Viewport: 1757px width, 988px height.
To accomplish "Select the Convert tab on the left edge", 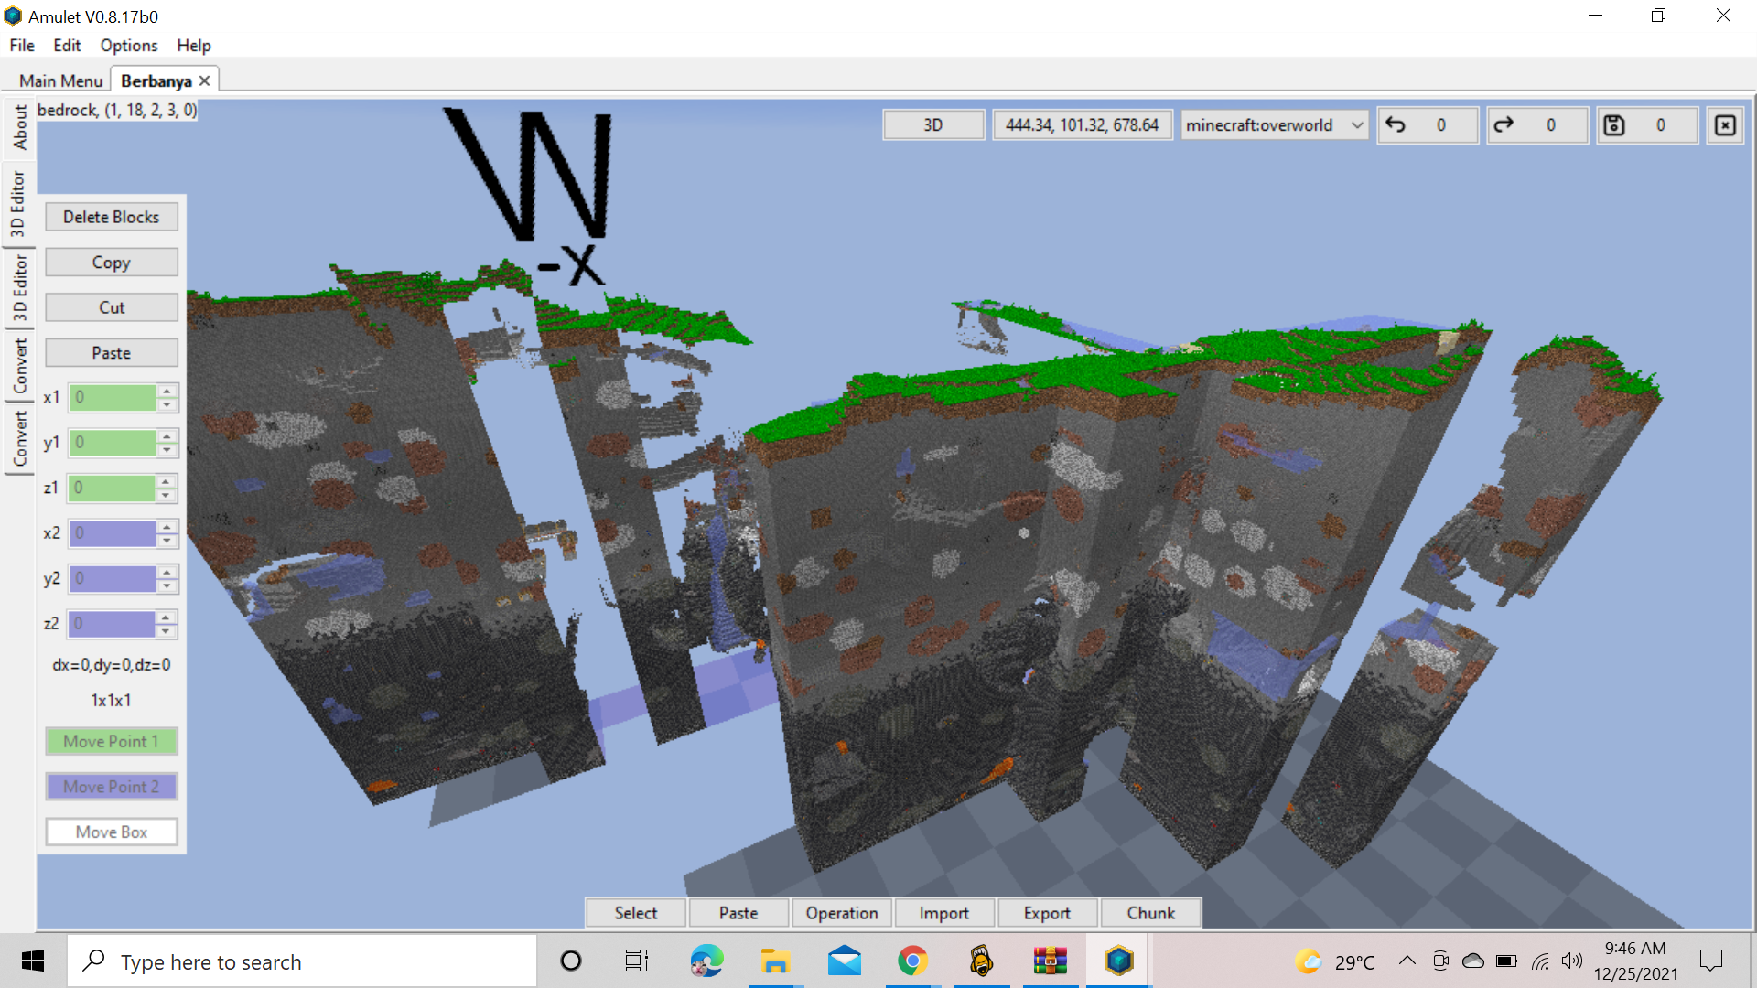I will (x=19, y=367).
